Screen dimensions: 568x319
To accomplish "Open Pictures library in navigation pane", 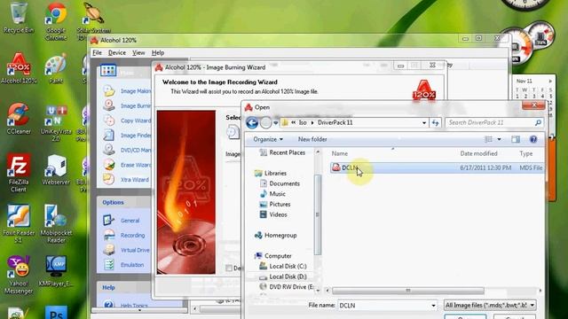I will point(275,205).
